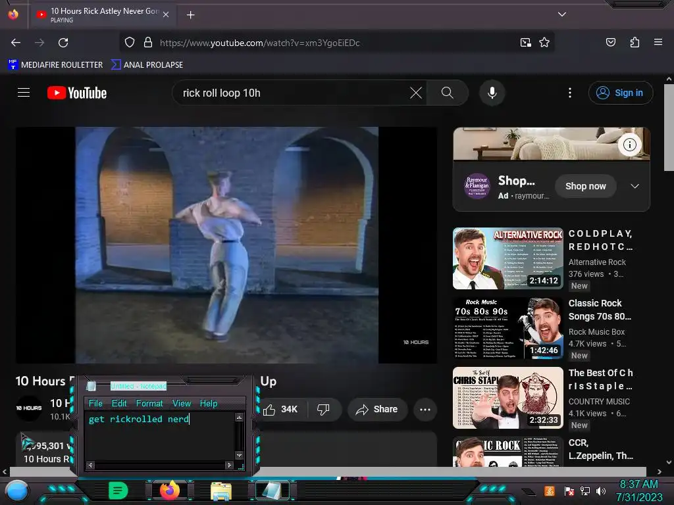The image size is (674, 505).
Task: Click the Share button
Action: pyautogui.click(x=376, y=409)
